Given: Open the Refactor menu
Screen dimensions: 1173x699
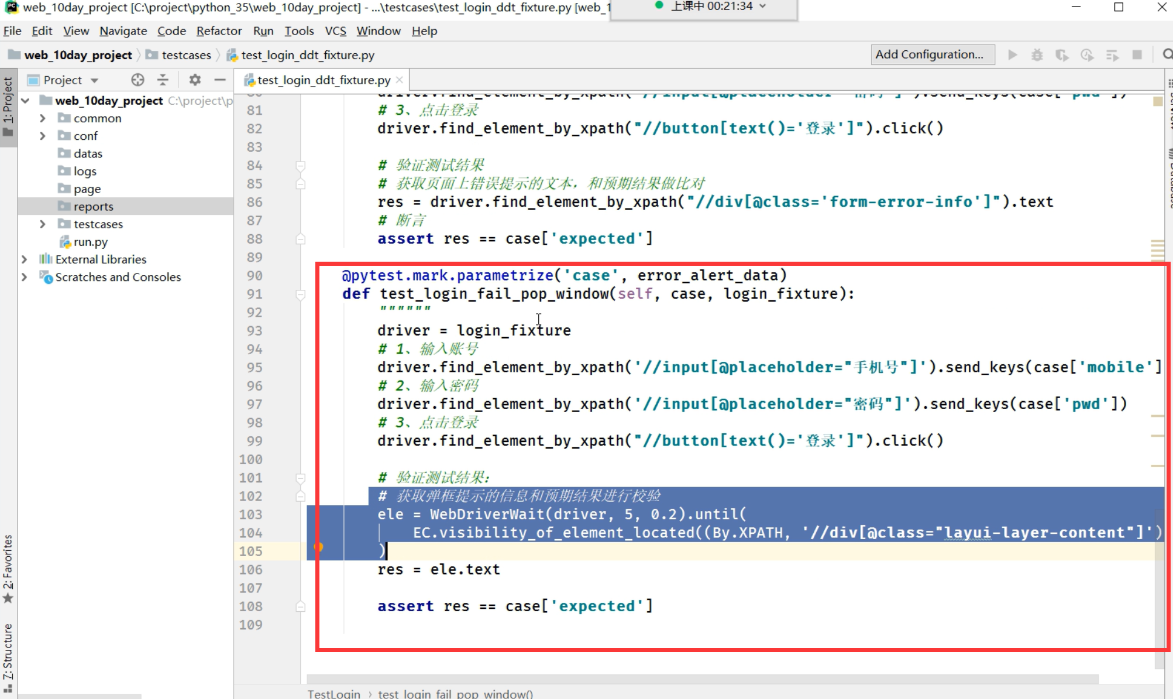Looking at the screenshot, I should point(218,31).
